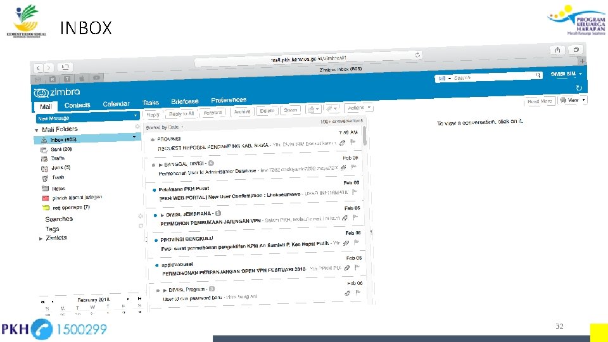Image resolution: width=608 pixels, height=342 pixels.
Task: Flag the DIVISI, JEMBRANA message
Action: [x=355, y=217]
